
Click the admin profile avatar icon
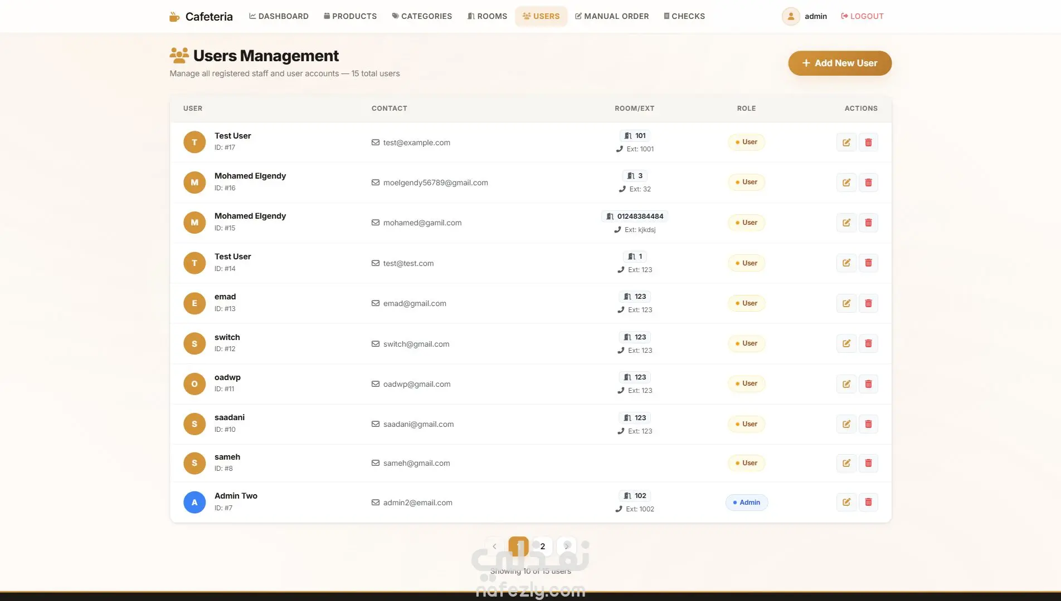(791, 16)
